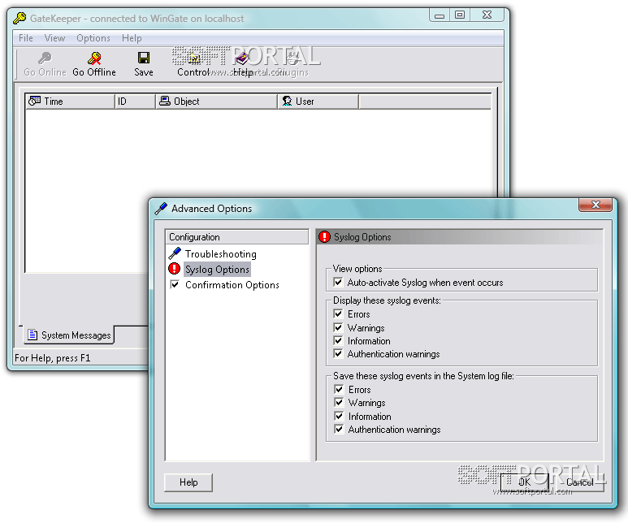Uncheck Errors under Display these syslog events
Image resolution: width=628 pixels, height=523 pixels.
pos(339,314)
